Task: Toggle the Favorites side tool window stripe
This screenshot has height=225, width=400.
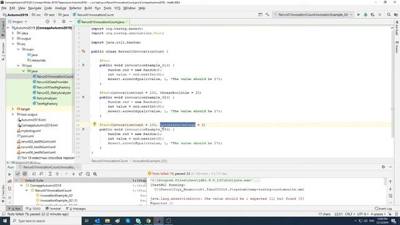Action: click(3, 194)
